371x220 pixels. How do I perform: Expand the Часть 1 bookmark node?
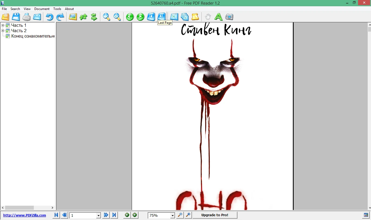pos(3,25)
